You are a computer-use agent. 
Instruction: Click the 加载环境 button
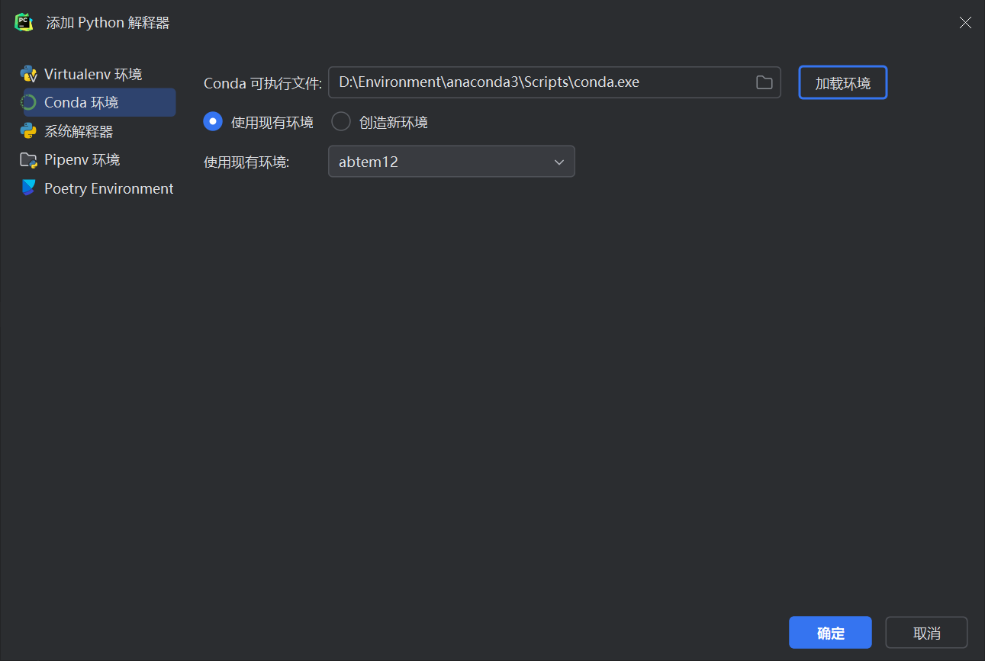click(x=843, y=82)
